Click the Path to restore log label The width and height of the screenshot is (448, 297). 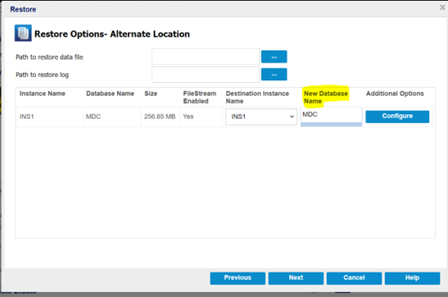(x=42, y=75)
